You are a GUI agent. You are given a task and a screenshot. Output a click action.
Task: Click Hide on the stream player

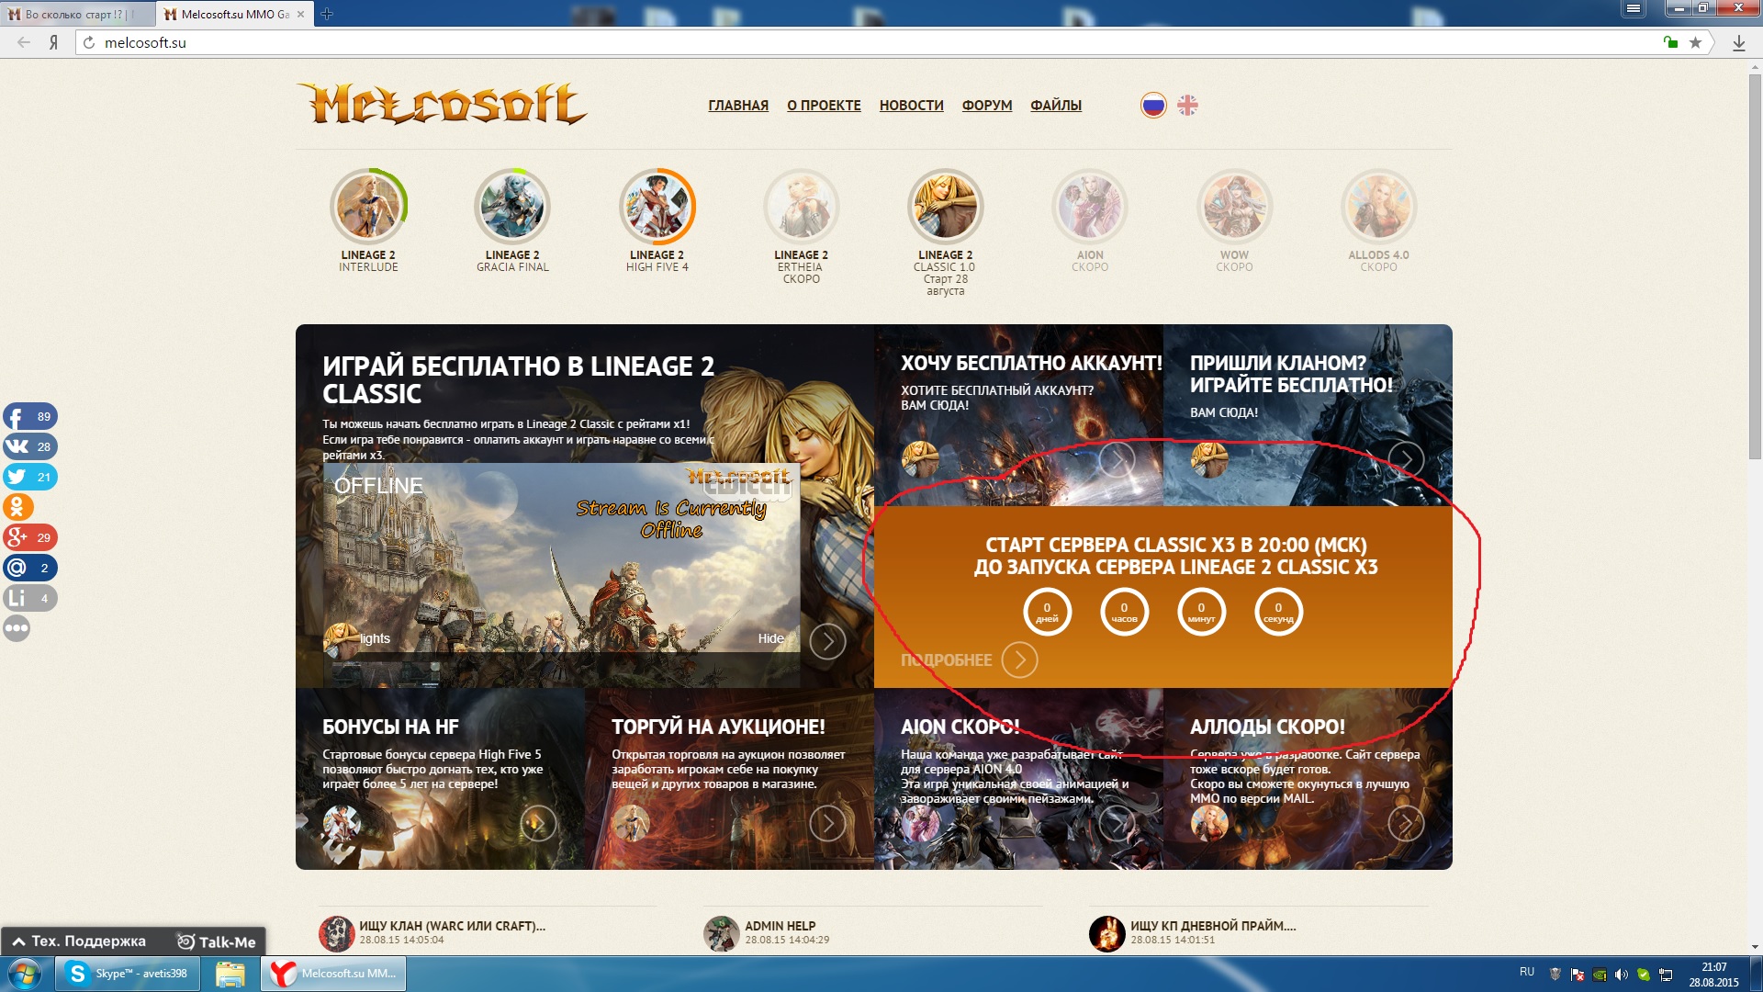click(770, 638)
